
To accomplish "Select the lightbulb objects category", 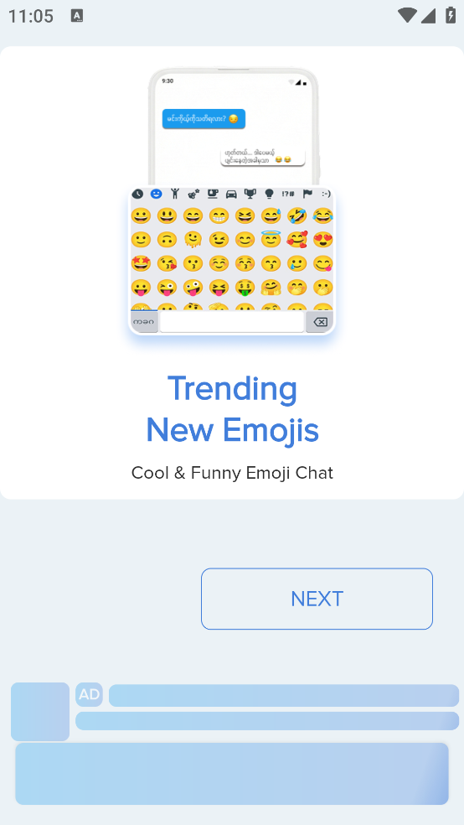I will (x=269, y=194).
